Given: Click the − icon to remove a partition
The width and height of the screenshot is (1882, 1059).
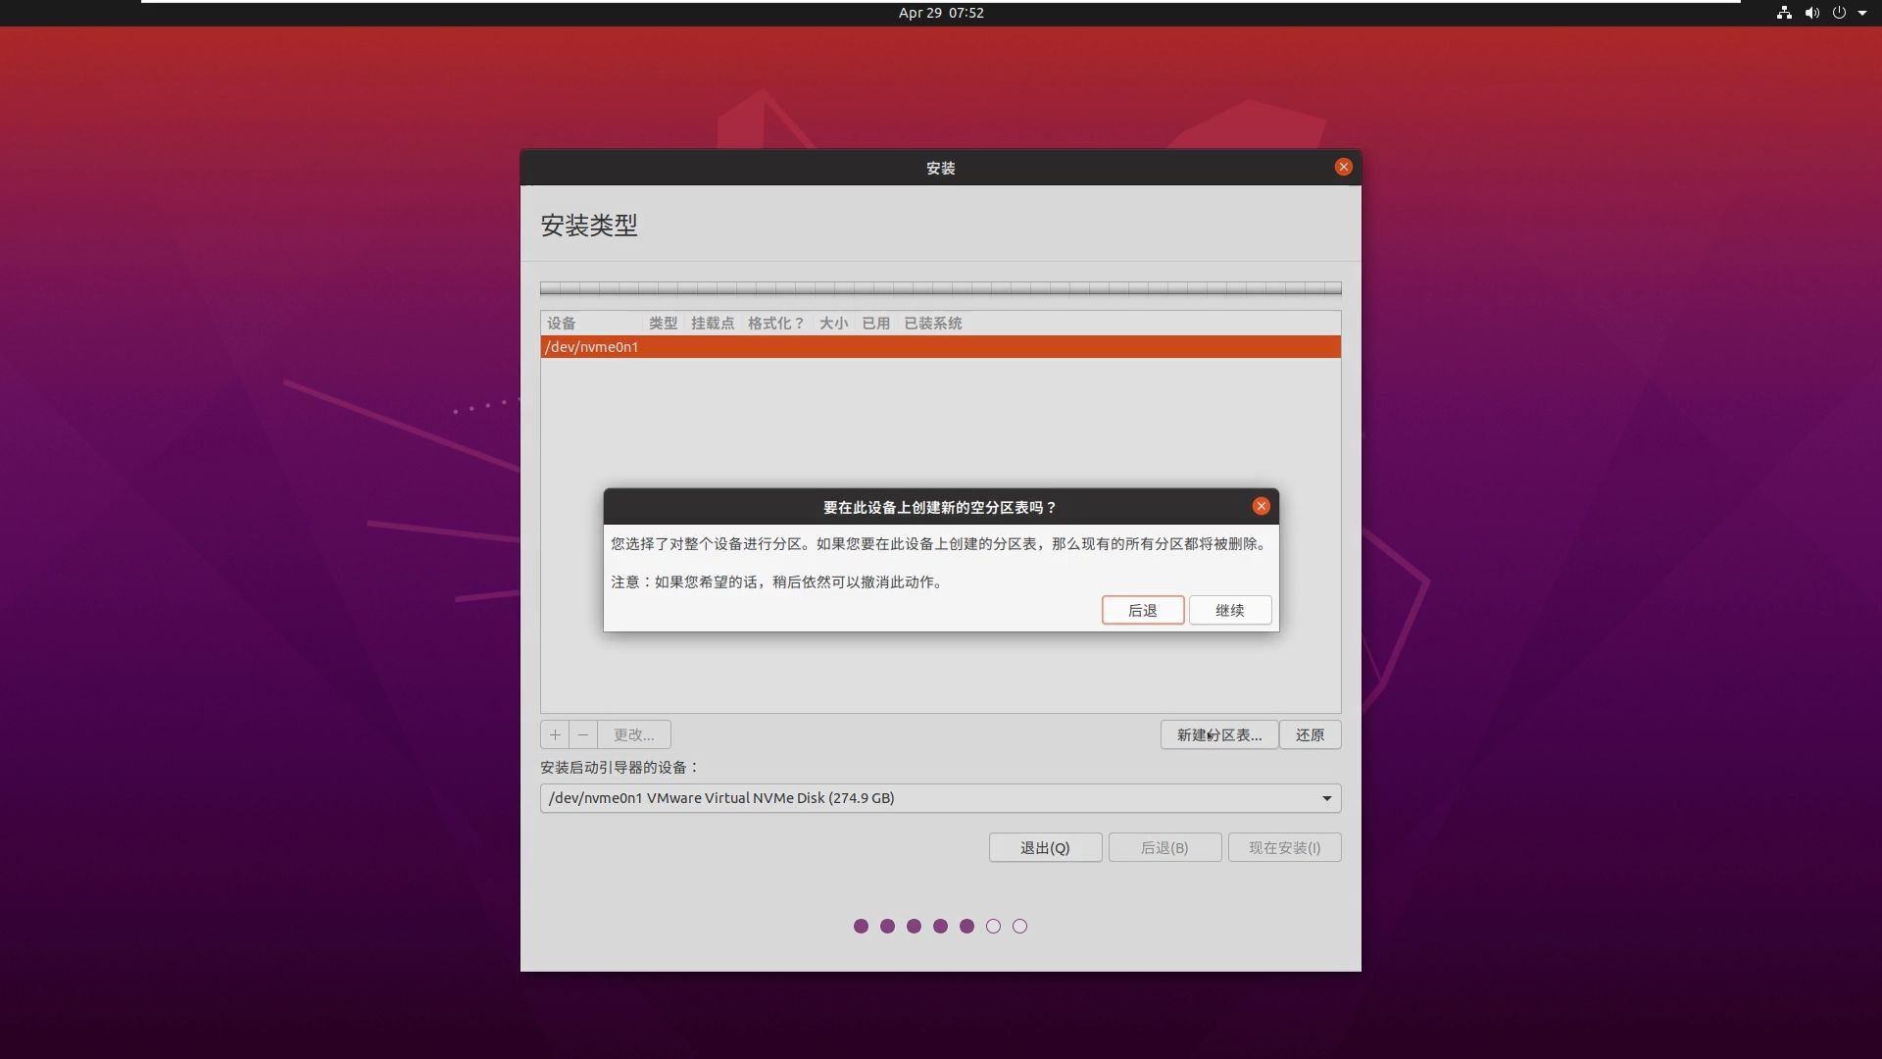Looking at the screenshot, I should (x=582, y=734).
